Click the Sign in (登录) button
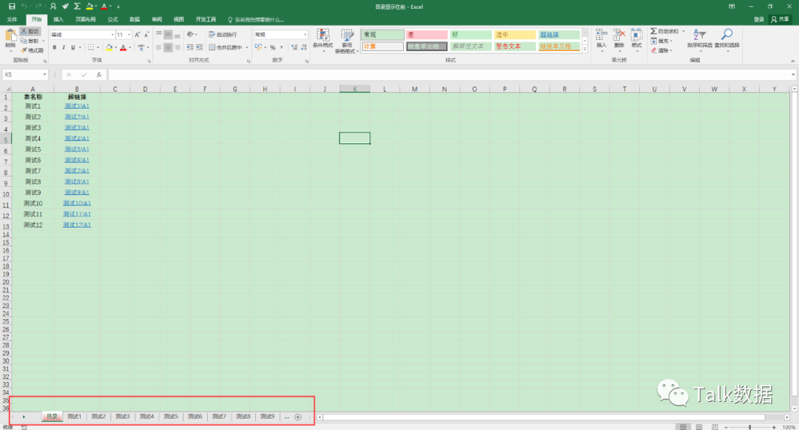The width and height of the screenshot is (799, 430). coord(759,19)
